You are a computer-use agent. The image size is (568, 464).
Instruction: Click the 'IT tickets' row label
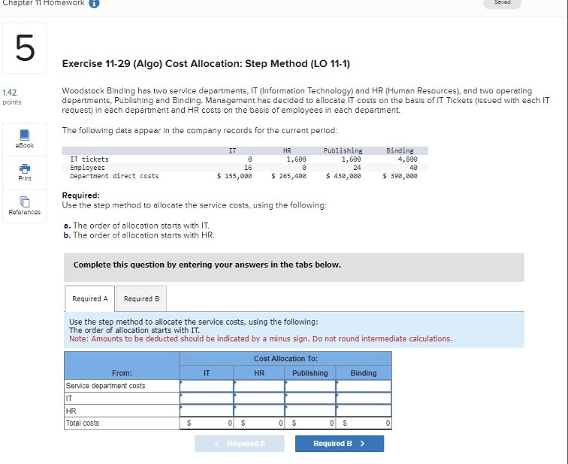tap(89, 159)
